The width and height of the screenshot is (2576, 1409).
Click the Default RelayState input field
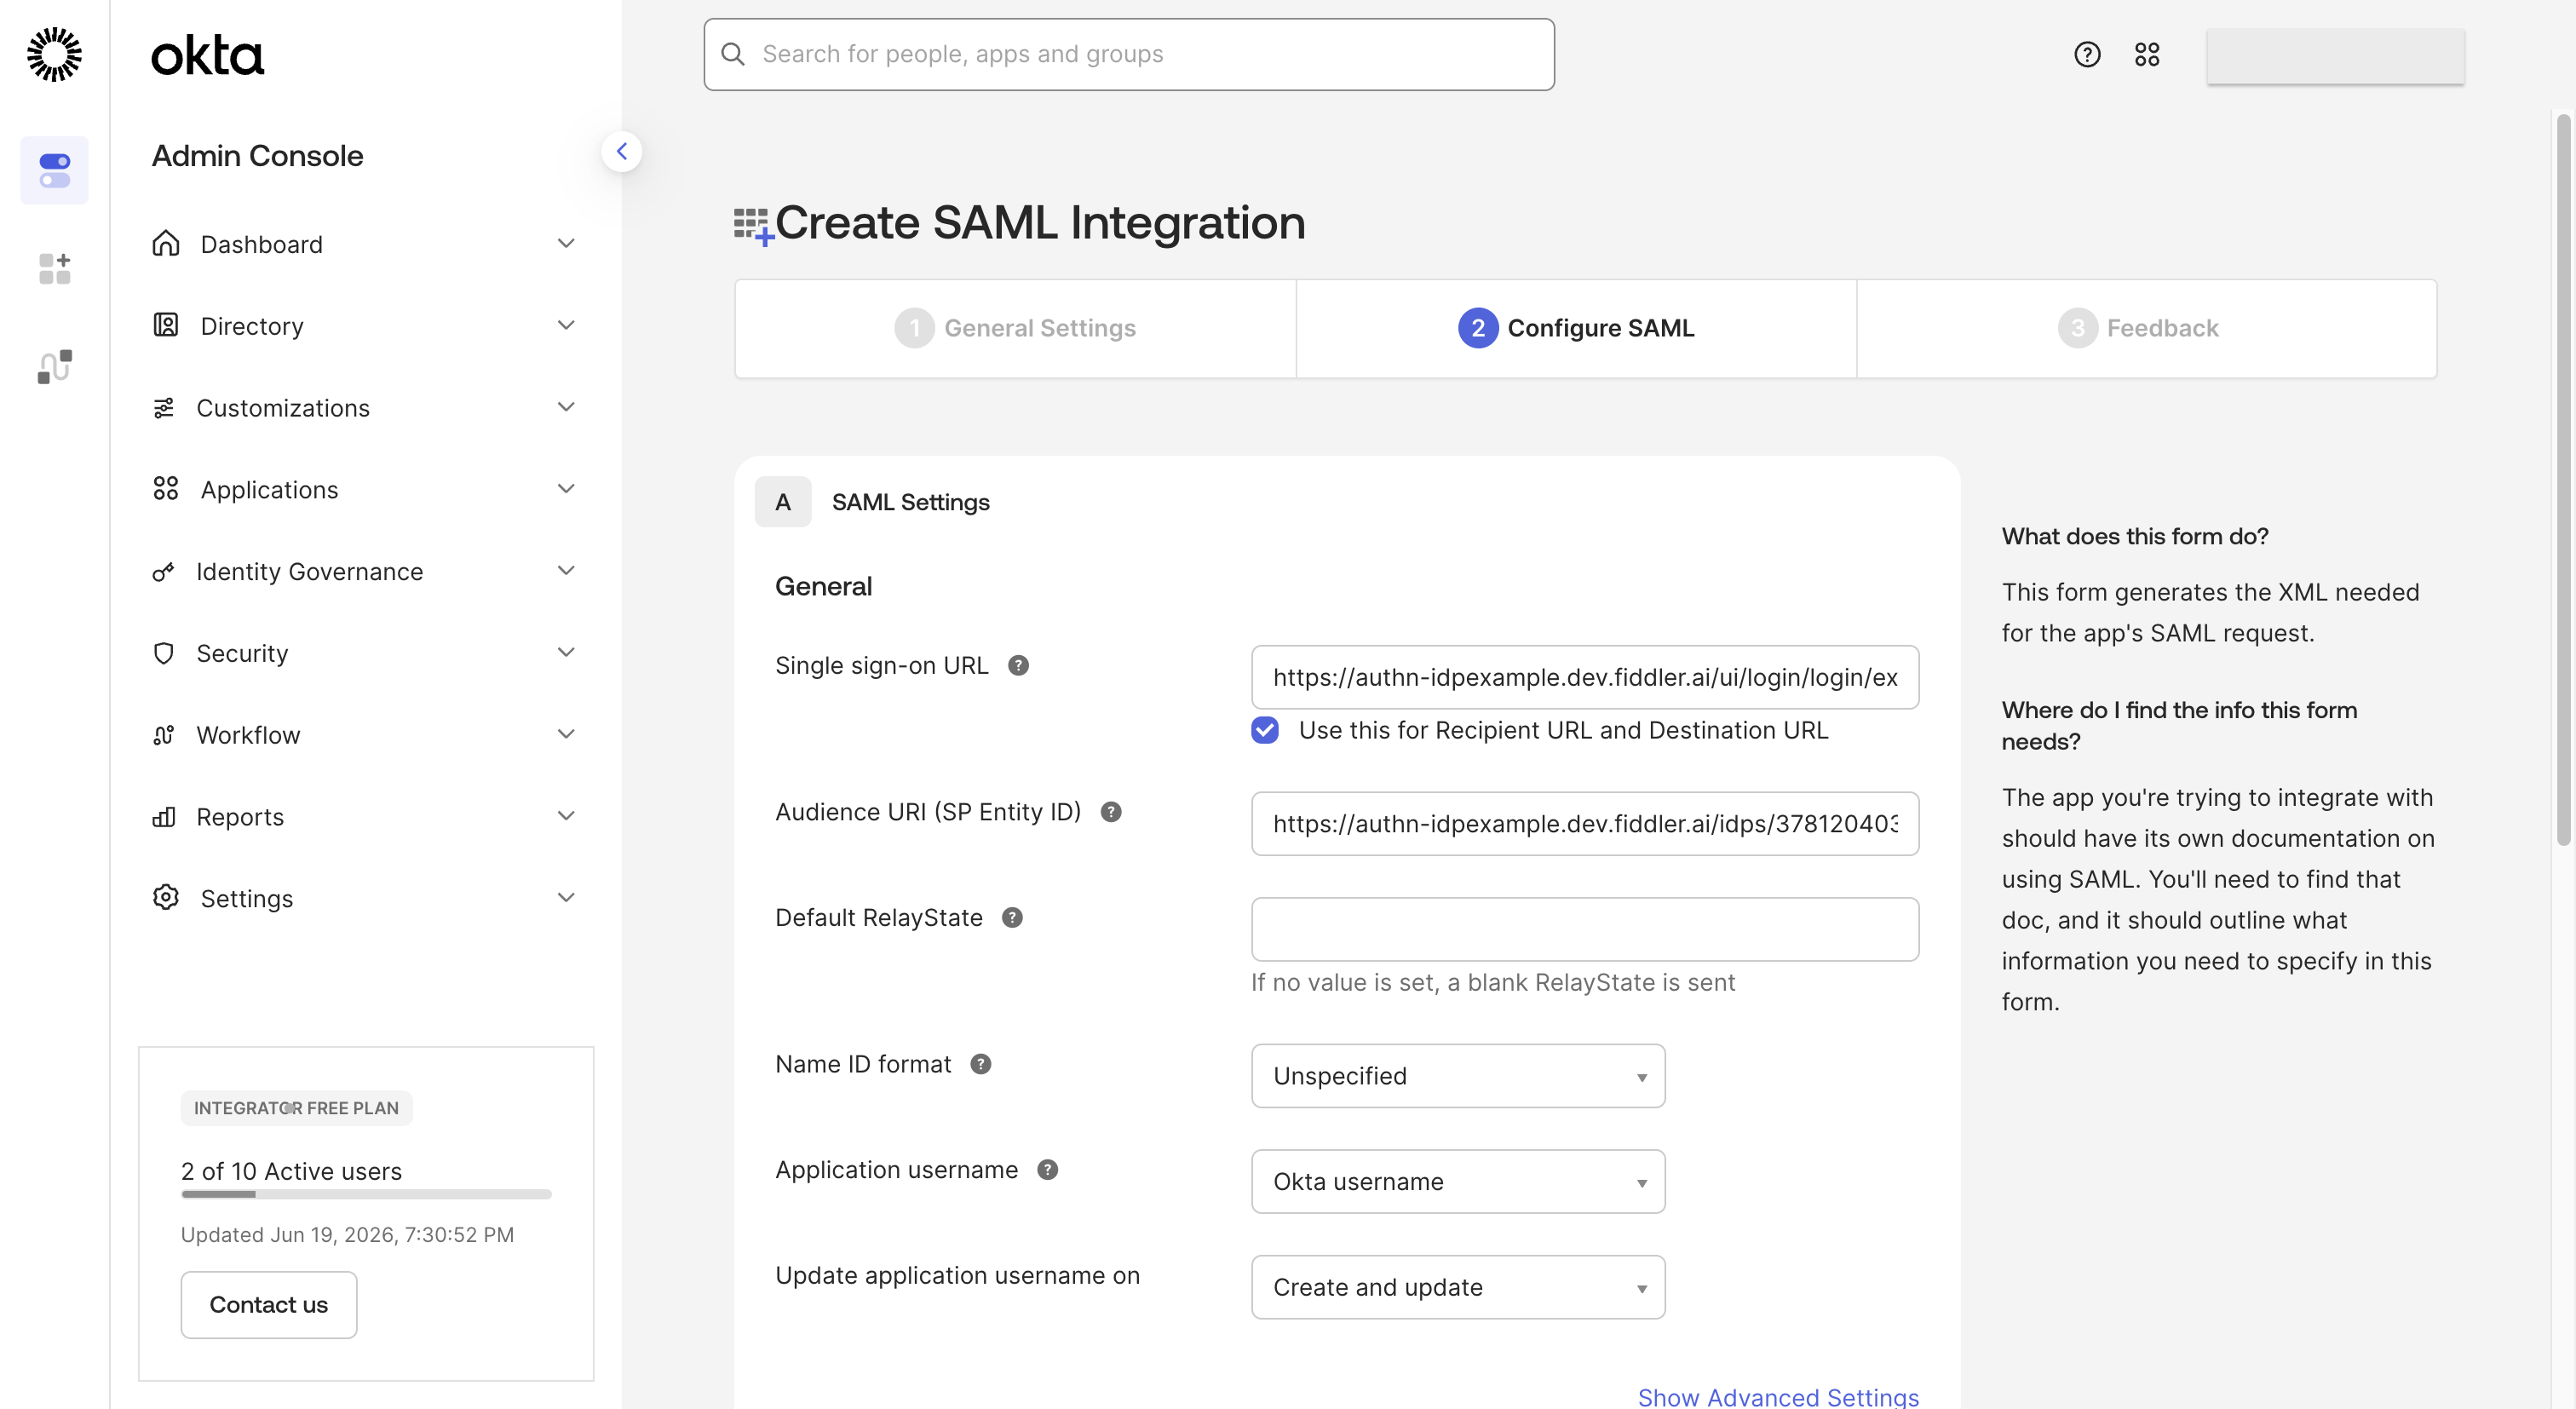[x=1585, y=930]
